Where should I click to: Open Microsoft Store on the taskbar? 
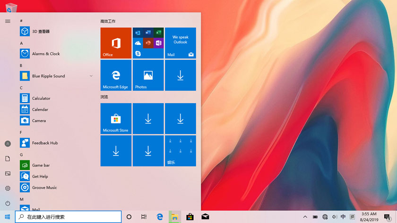[190, 217]
